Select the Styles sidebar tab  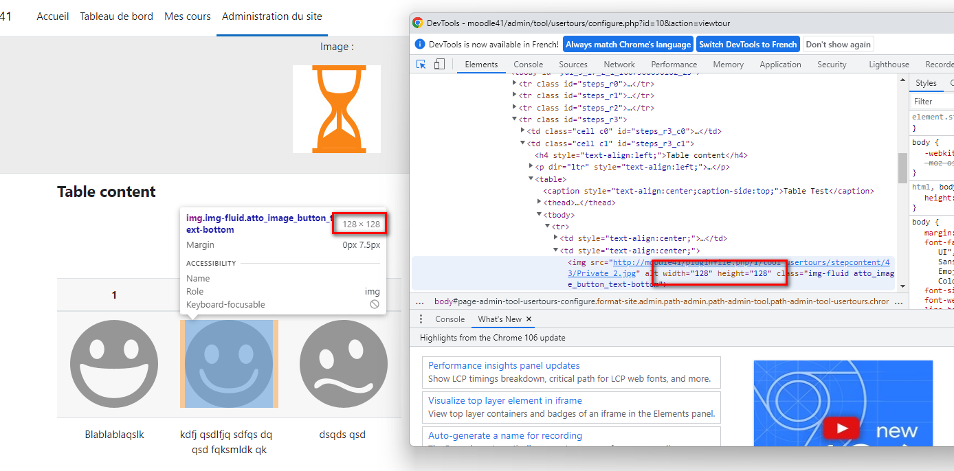(926, 83)
